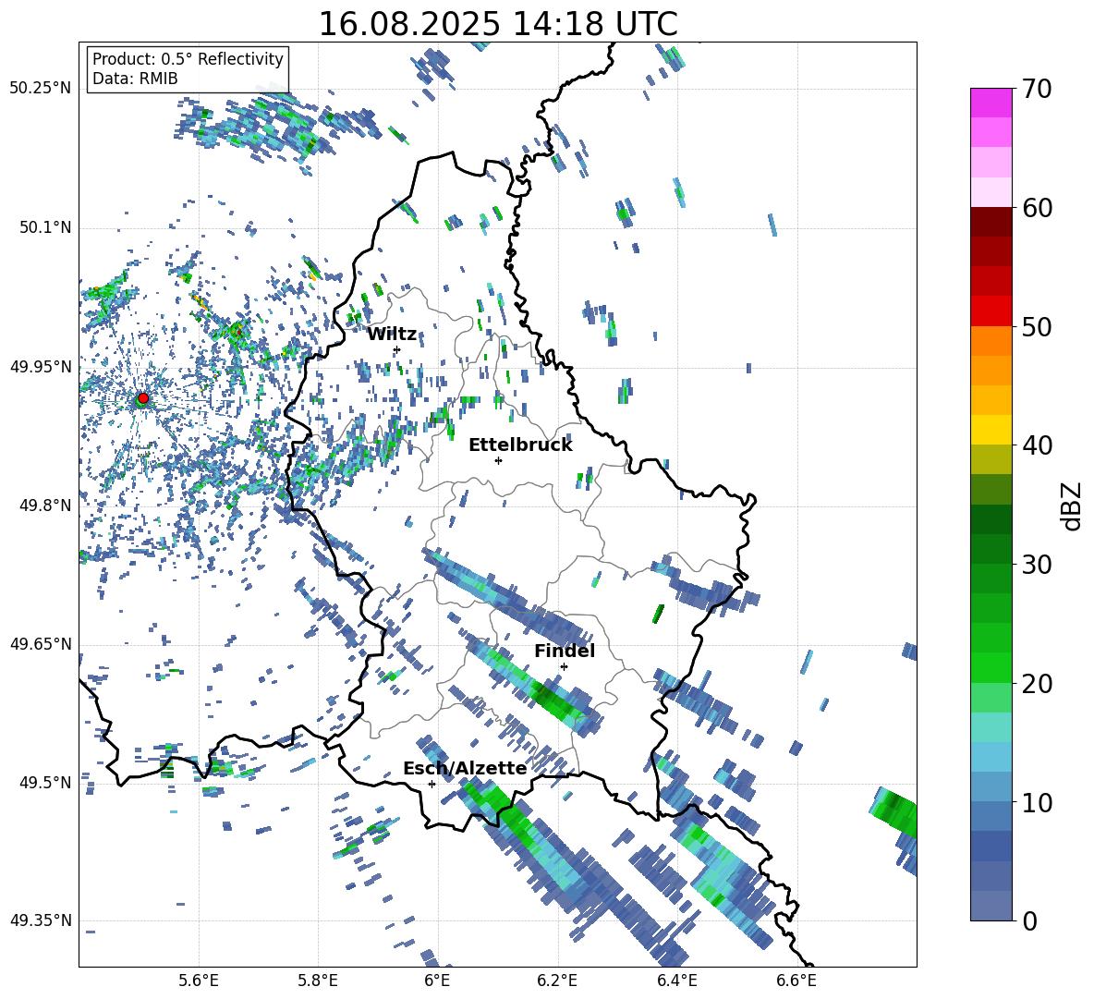Click the colorbar value 30
This screenshot has height=999, width=1094.
(x=1037, y=565)
